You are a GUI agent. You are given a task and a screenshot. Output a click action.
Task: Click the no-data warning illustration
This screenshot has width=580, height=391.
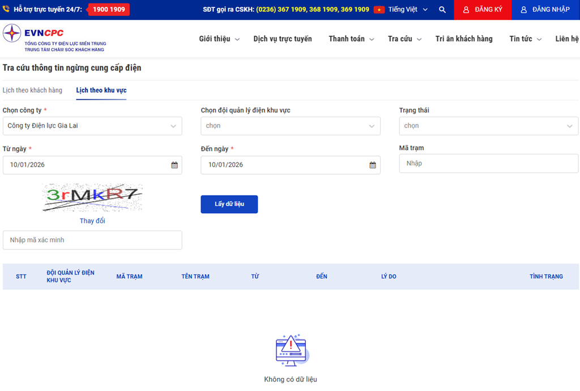(291, 350)
